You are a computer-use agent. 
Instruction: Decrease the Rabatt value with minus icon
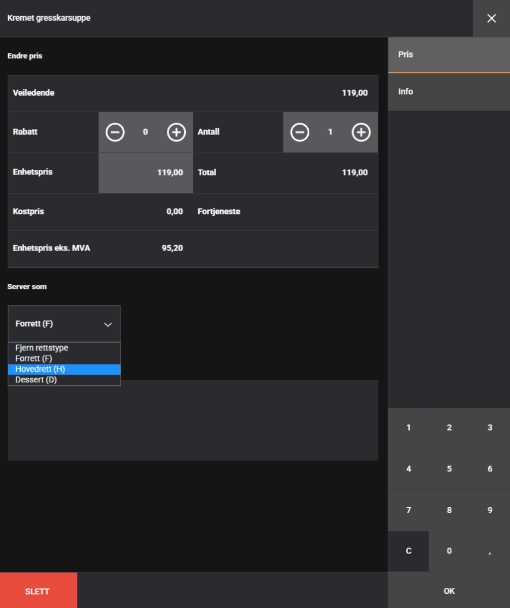(x=115, y=132)
